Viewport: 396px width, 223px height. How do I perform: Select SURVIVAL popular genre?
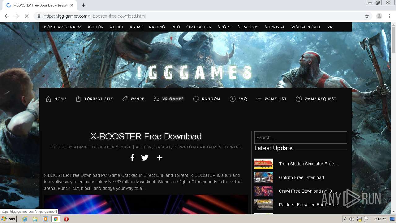(275, 27)
